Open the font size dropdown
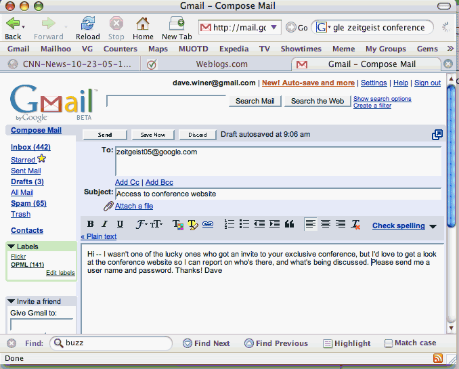459x369 pixels. [x=156, y=225]
